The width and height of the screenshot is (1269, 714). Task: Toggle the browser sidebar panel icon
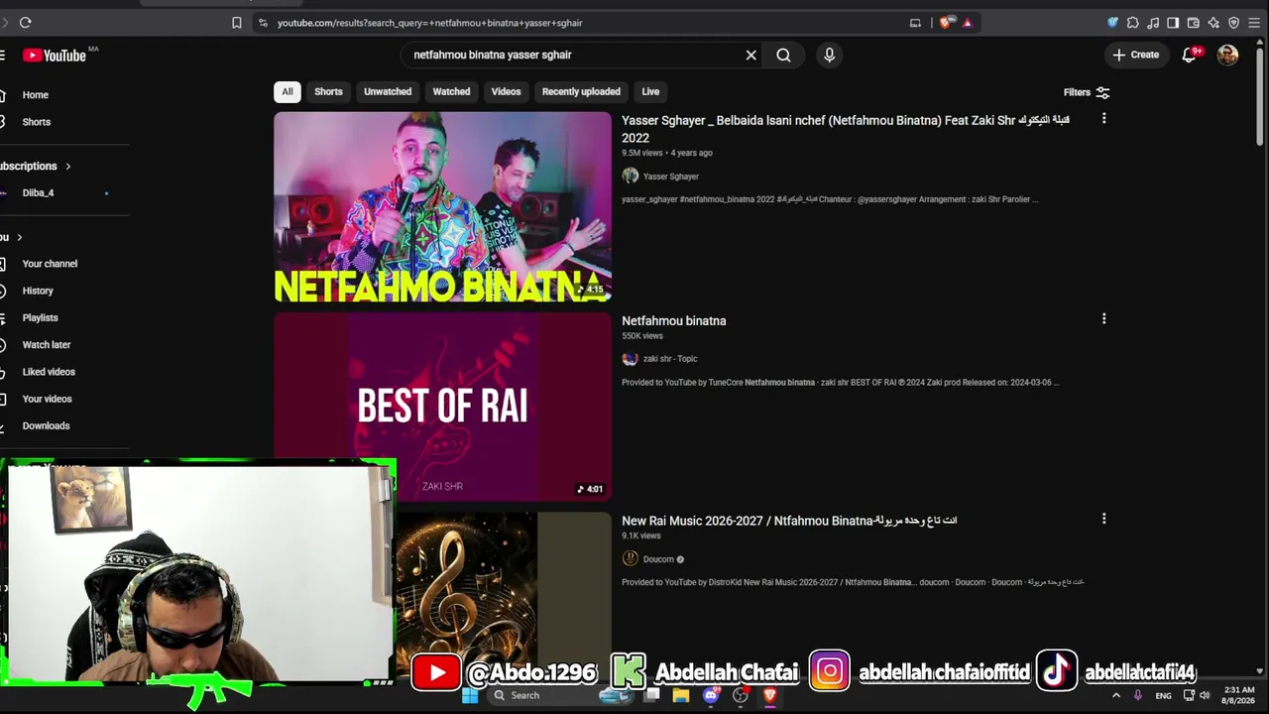(1173, 23)
